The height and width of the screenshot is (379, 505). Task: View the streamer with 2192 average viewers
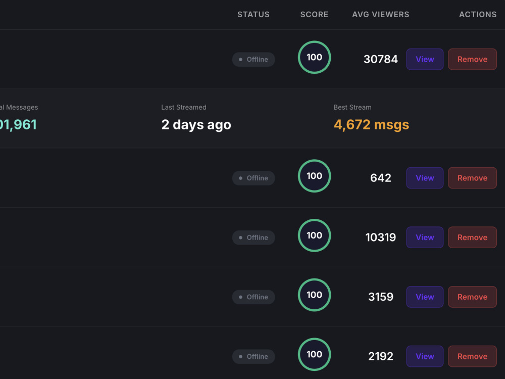[x=425, y=356]
